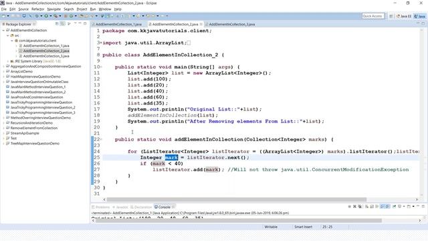Click the Quick Access search field
428x241 pixels.
tap(373, 16)
